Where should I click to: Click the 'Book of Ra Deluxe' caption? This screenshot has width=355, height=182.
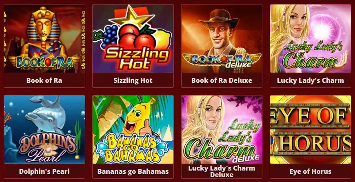[x=222, y=80]
